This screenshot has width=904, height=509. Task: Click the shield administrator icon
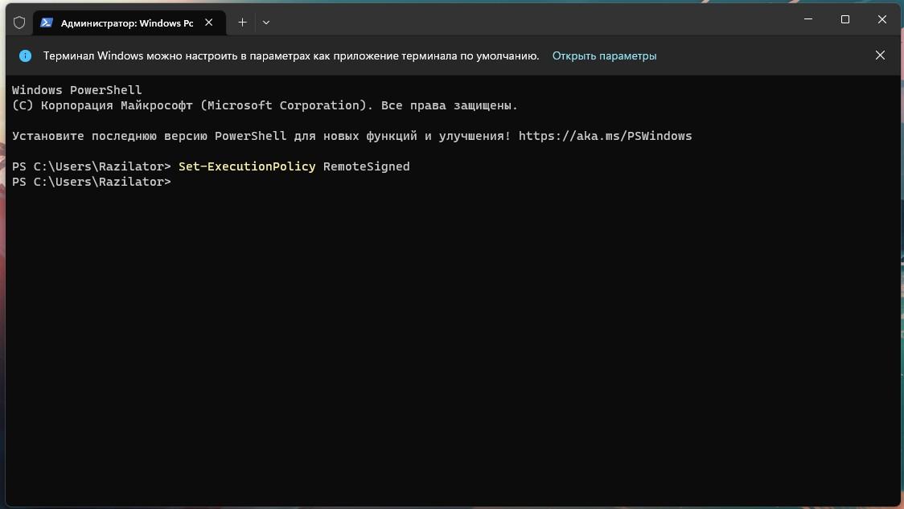[19, 23]
